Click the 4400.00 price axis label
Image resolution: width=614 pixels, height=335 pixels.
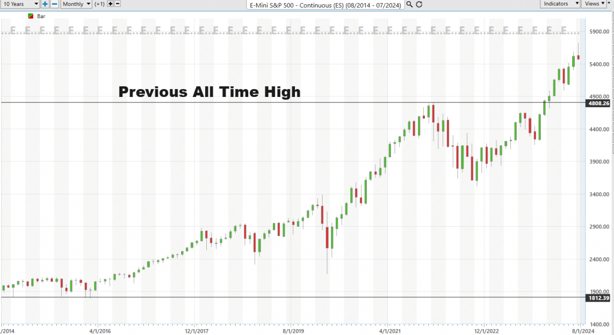click(599, 129)
